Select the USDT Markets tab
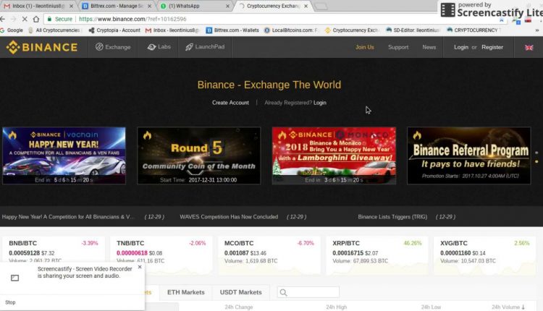The image size is (543, 311). [240, 292]
